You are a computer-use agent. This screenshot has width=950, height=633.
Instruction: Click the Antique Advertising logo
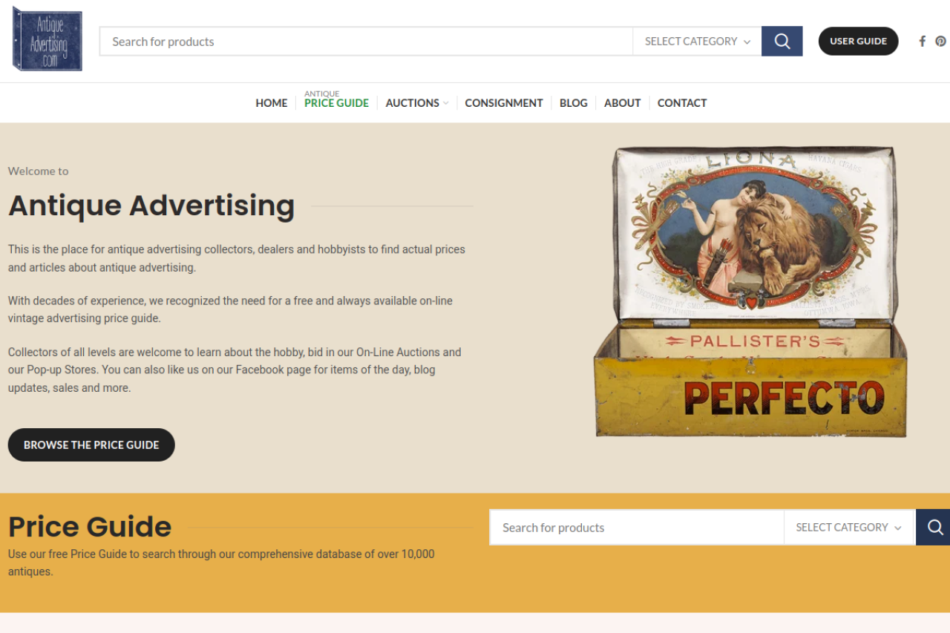(x=47, y=39)
